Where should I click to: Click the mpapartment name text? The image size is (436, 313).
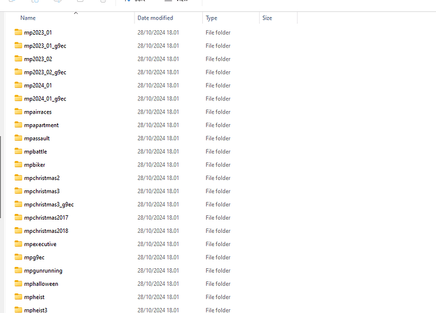(42, 125)
